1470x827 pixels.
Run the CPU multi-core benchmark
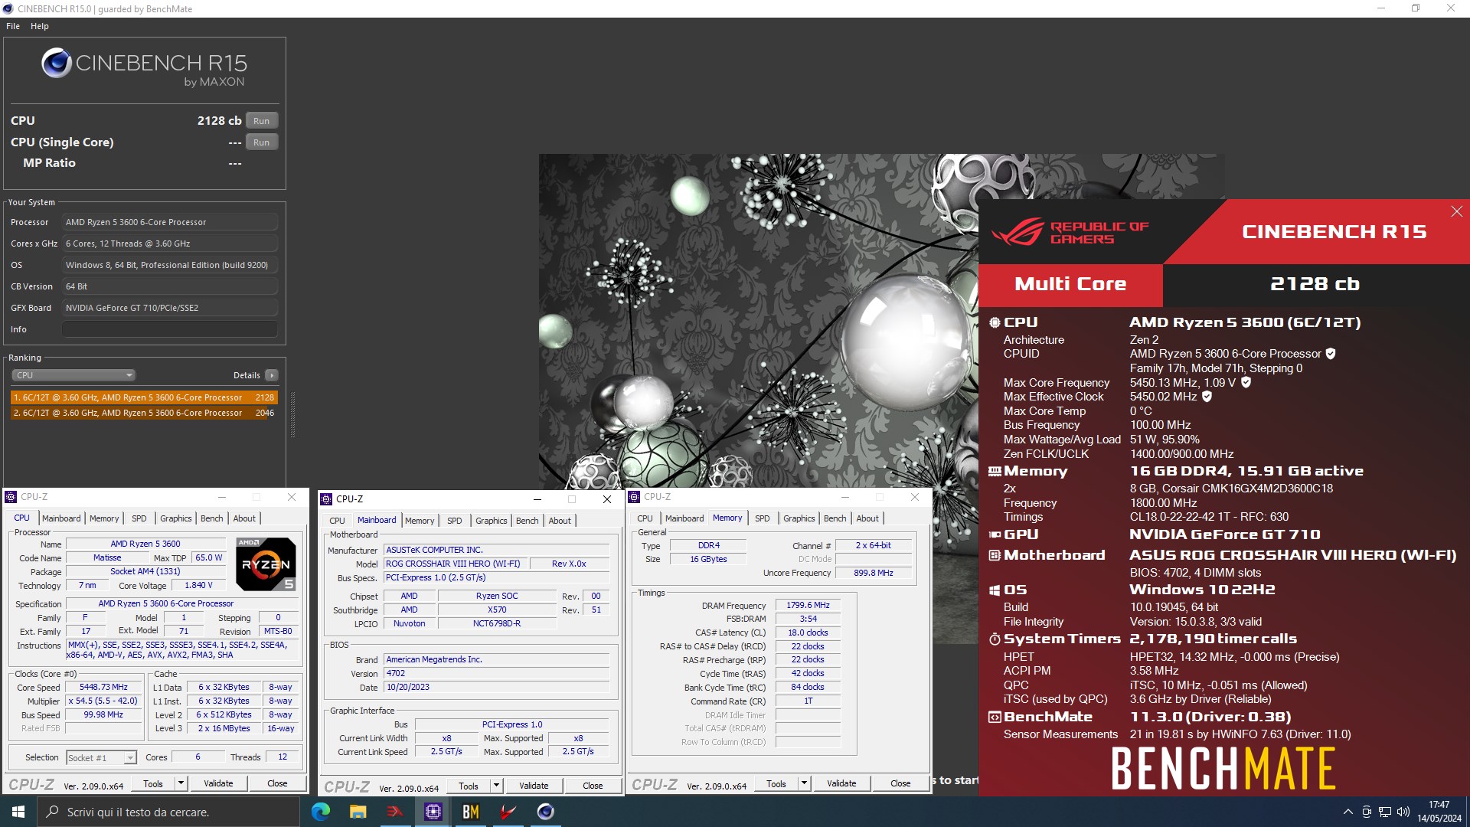(262, 121)
